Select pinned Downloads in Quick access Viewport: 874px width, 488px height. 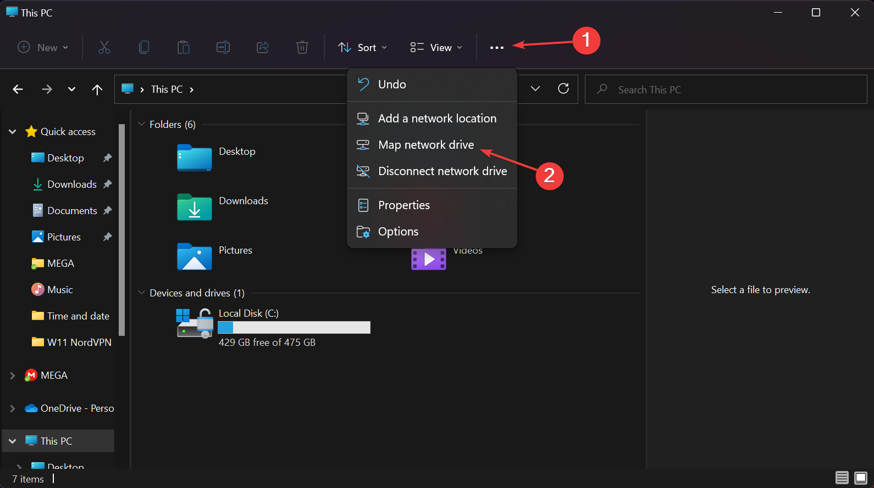coord(72,184)
